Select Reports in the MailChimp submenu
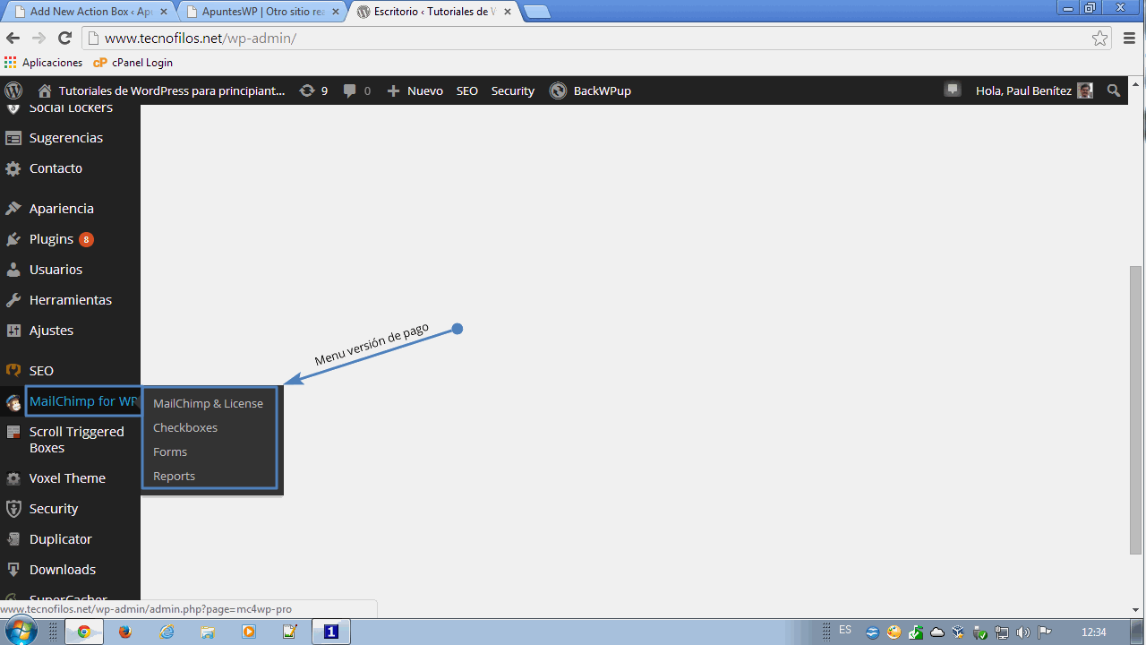This screenshot has height=645, width=1146. (174, 476)
